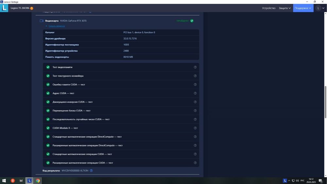Open the Устройство menu
The height and width of the screenshot is (184, 327).
tap(268, 8)
